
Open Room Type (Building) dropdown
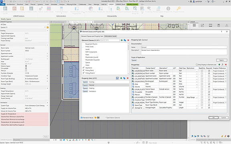click(47, 79)
